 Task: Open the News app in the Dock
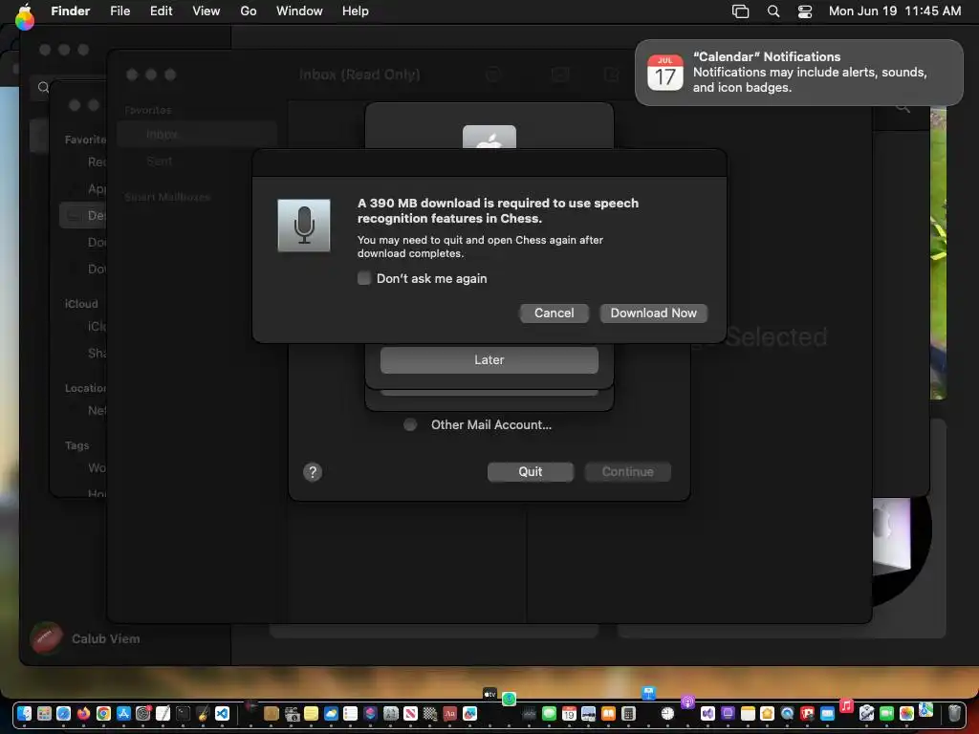(x=410, y=713)
